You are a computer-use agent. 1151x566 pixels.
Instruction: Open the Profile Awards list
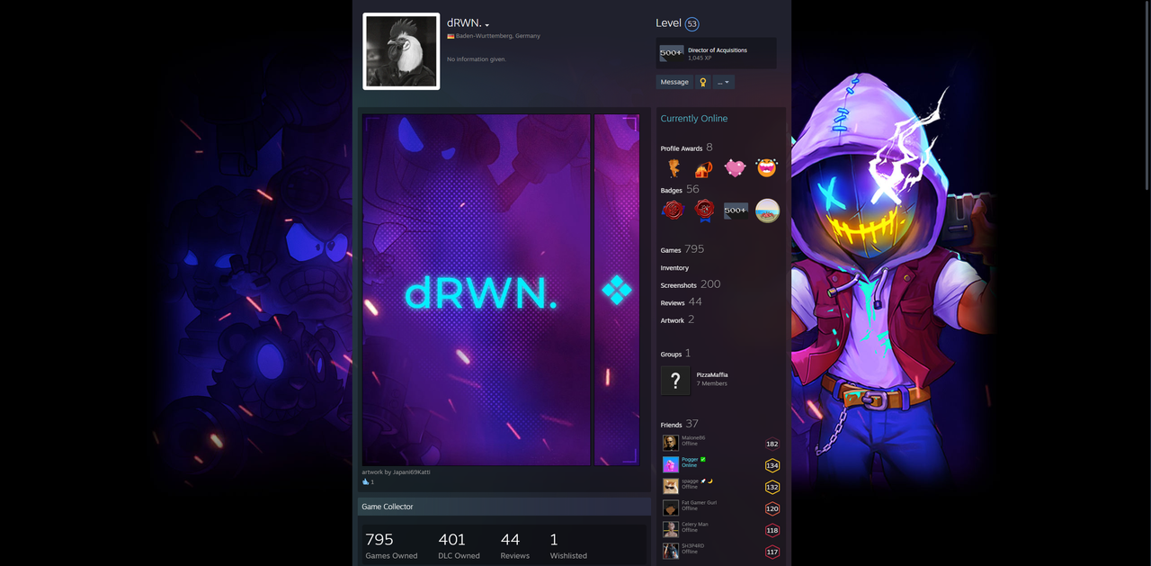pos(686,148)
